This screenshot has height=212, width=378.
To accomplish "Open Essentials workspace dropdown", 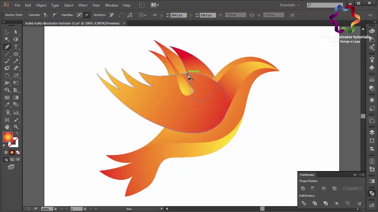I will [290, 5].
